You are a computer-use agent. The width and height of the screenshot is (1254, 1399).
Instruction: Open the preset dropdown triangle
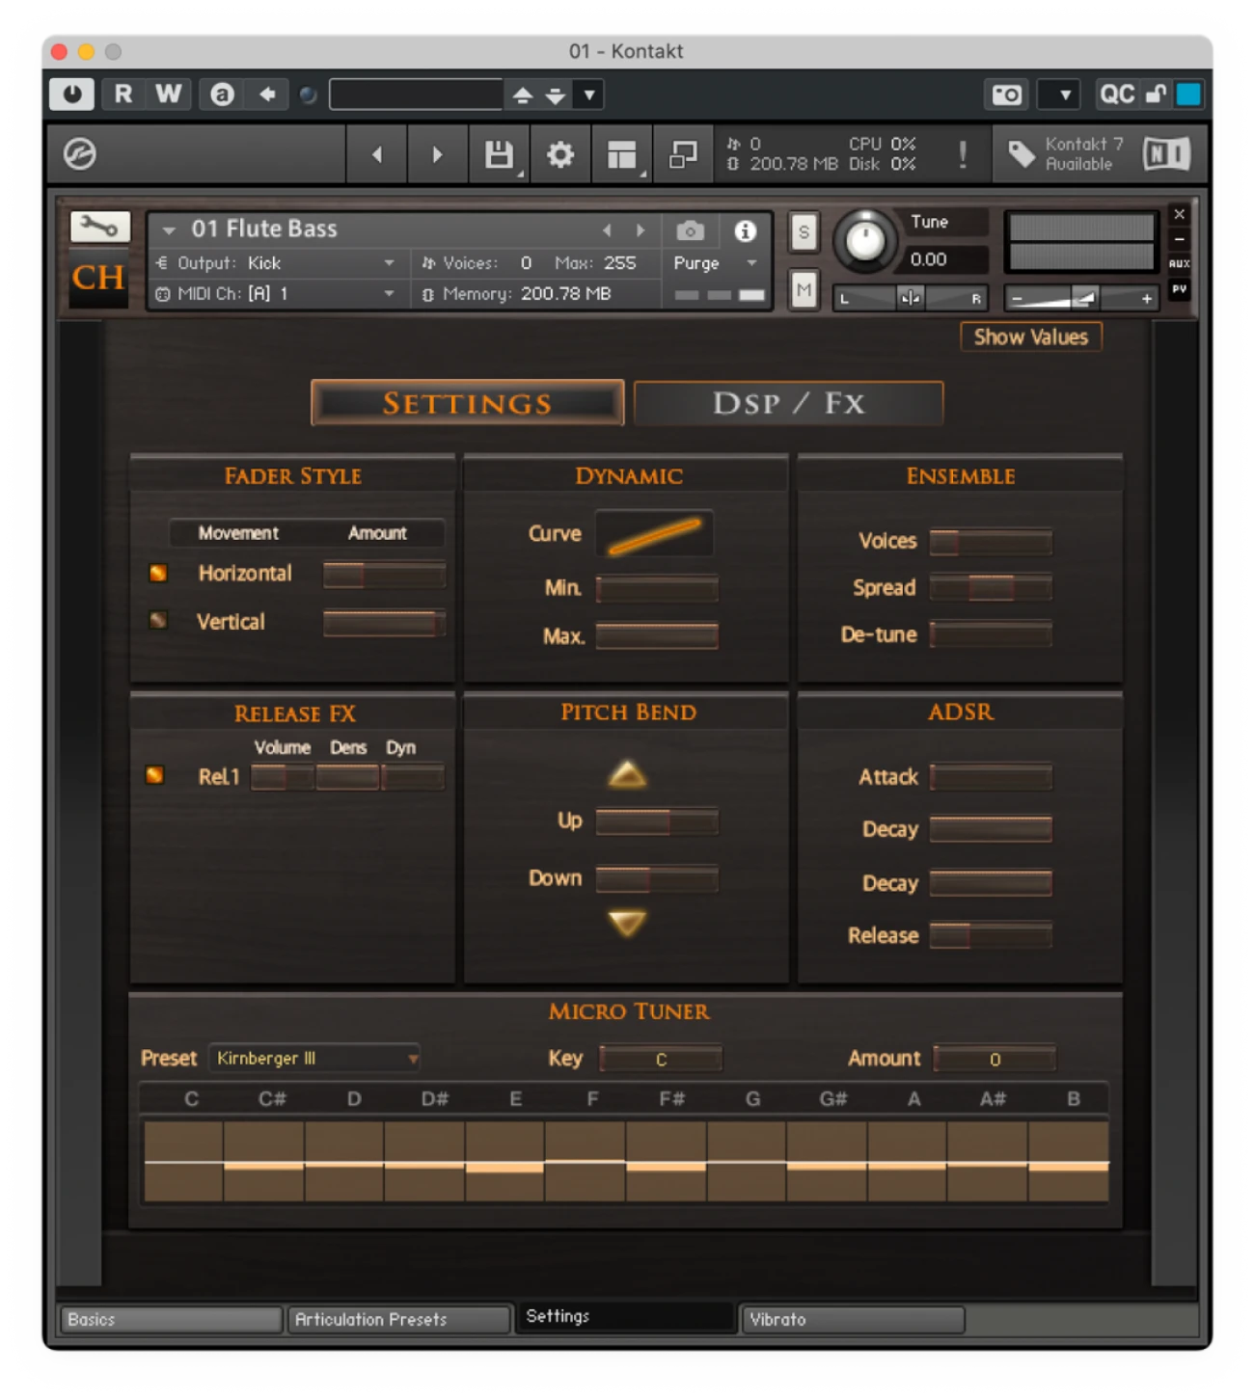pyautogui.click(x=588, y=94)
